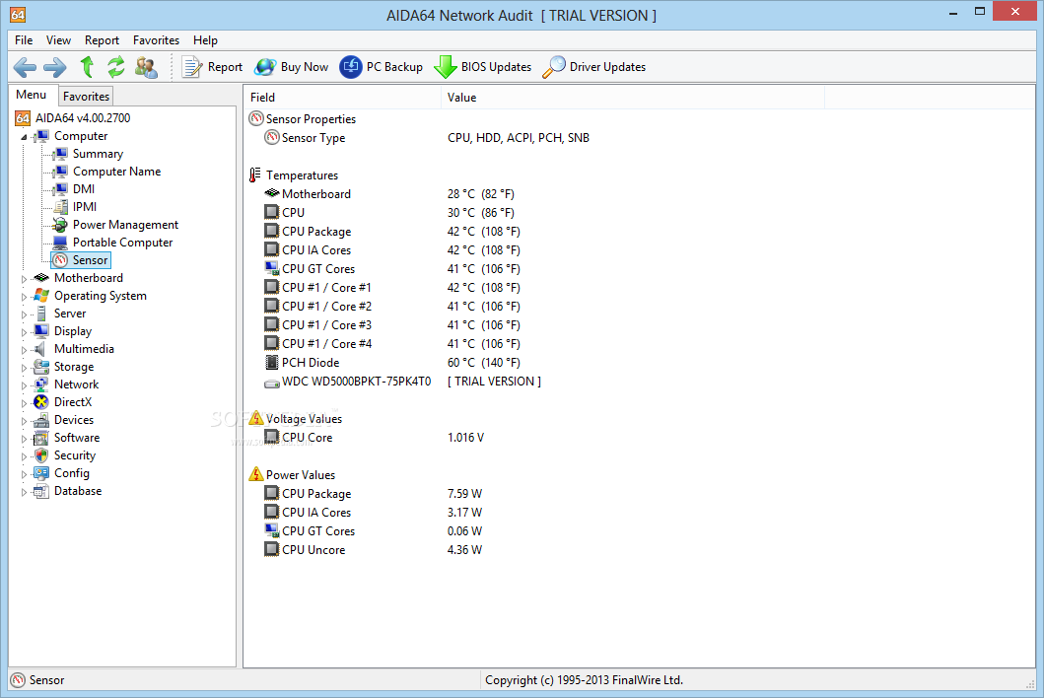
Task: Click the green Refresh arrows icon
Action: [116, 67]
